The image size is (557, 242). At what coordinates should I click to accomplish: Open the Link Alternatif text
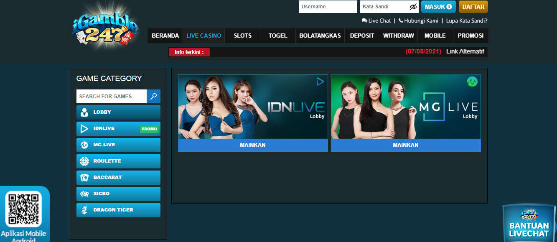click(465, 51)
